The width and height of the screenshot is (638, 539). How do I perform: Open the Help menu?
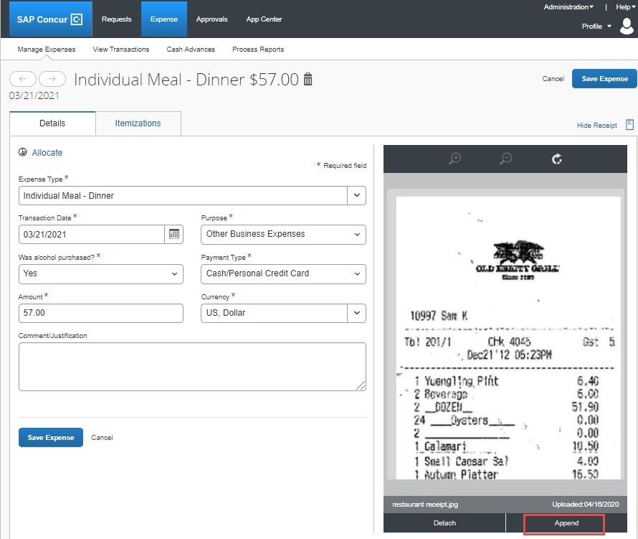[625, 7]
